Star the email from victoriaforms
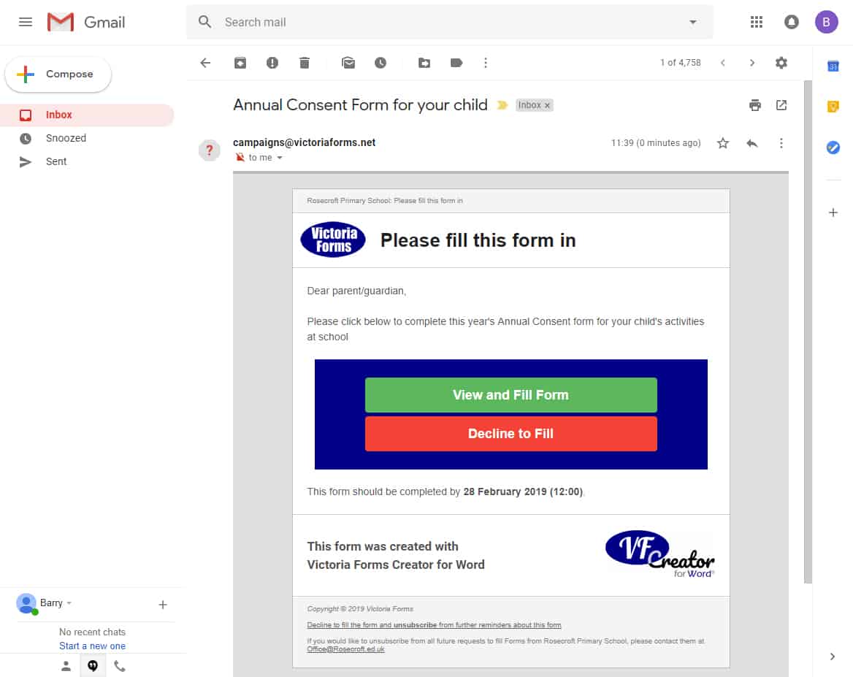Image resolution: width=853 pixels, height=677 pixels. [x=722, y=143]
